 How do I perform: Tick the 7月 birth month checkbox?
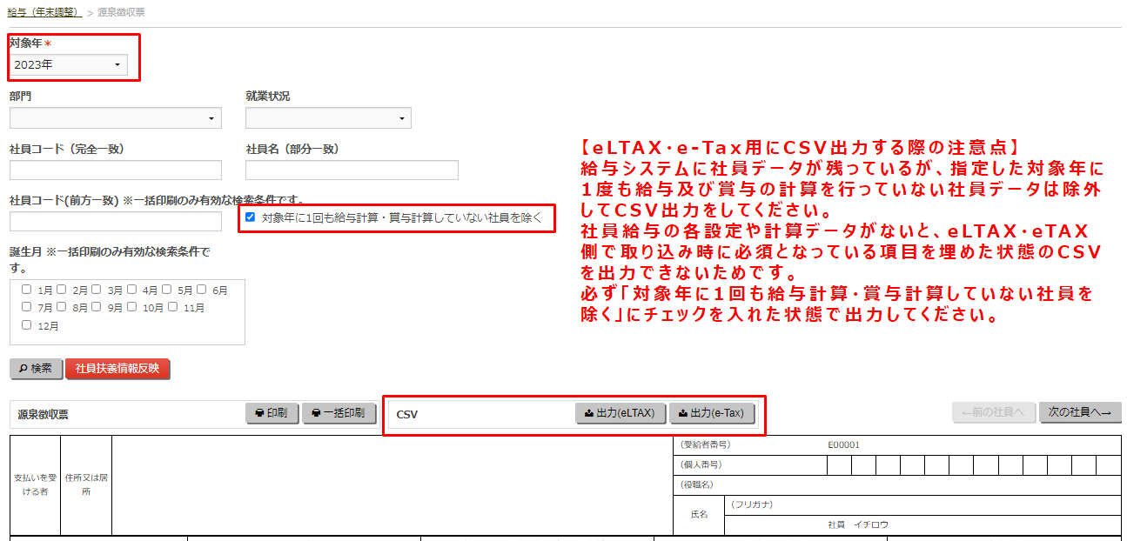pyautogui.click(x=27, y=307)
